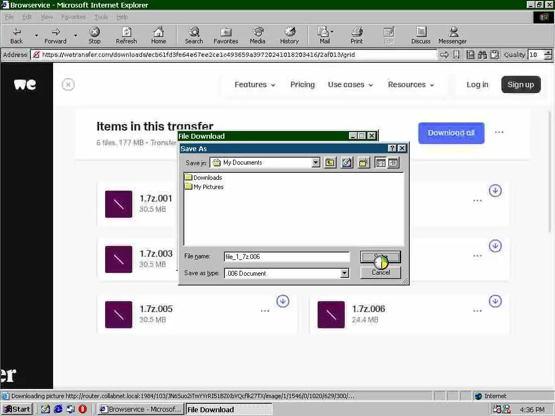
Task: Open the Edit menu
Action: 27,17
